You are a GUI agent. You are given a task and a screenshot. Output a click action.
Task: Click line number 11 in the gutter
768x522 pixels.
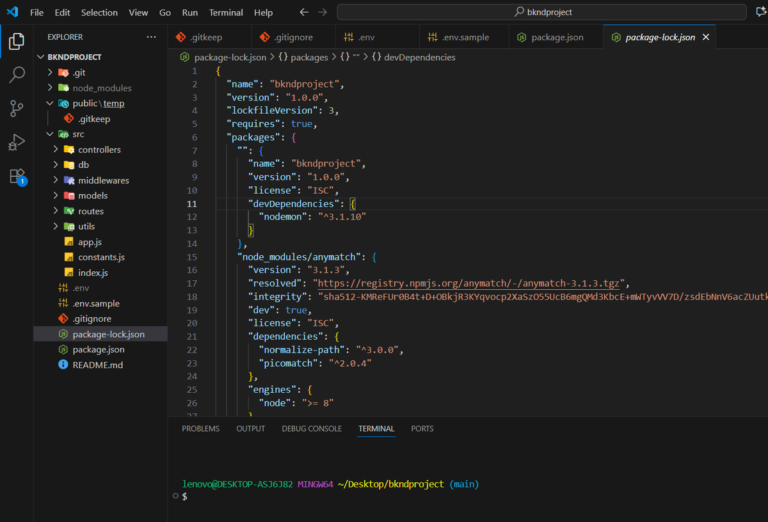pyautogui.click(x=192, y=203)
